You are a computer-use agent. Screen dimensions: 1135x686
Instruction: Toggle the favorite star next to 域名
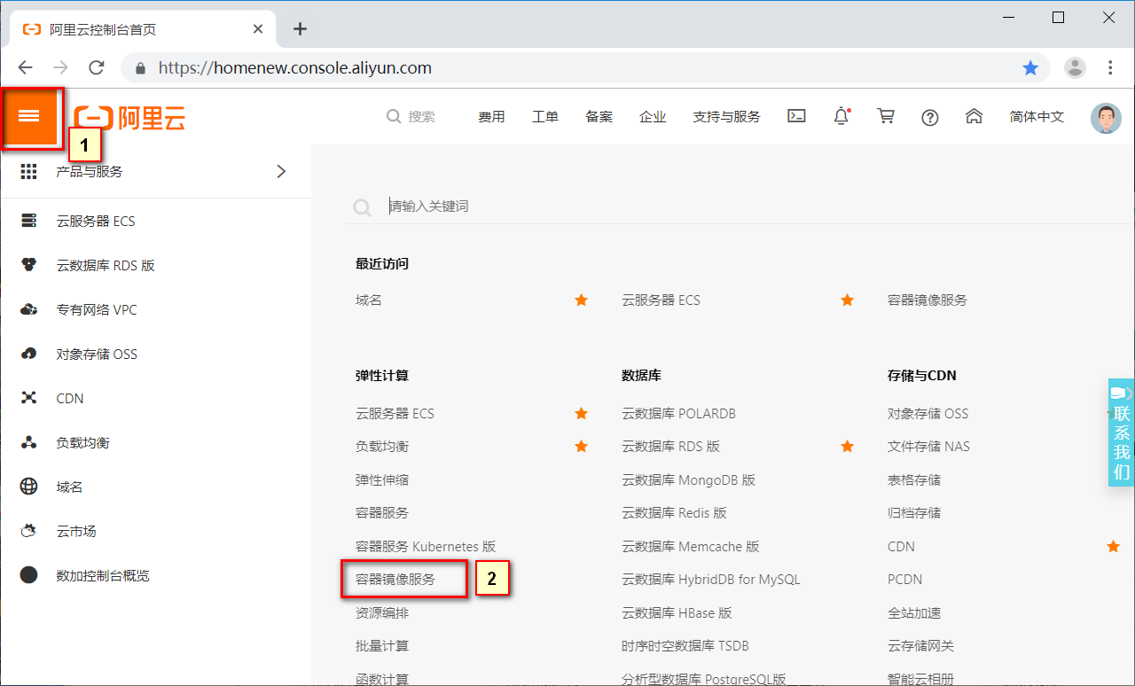(581, 300)
